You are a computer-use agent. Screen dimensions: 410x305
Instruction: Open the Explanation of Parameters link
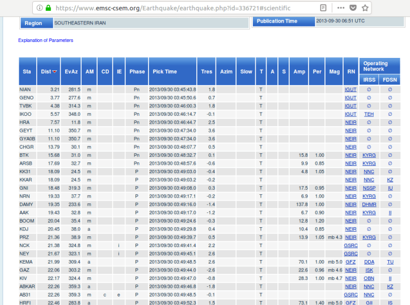(x=45, y=40)
